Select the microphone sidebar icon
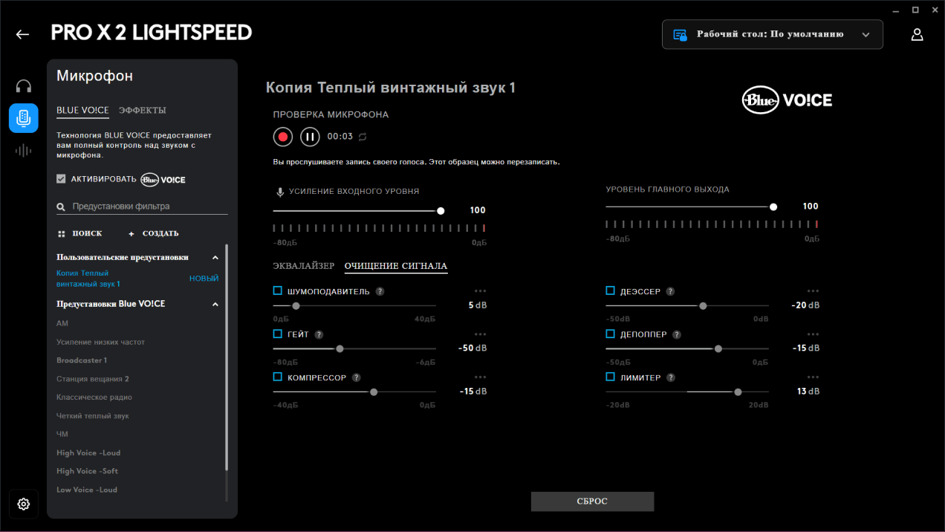The image size is (945, 532). [24, 118]
